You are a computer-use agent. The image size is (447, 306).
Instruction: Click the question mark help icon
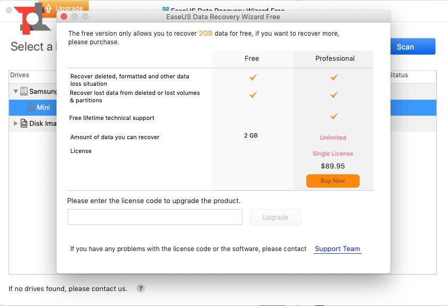pyautogui.click(x=141, y=288)
